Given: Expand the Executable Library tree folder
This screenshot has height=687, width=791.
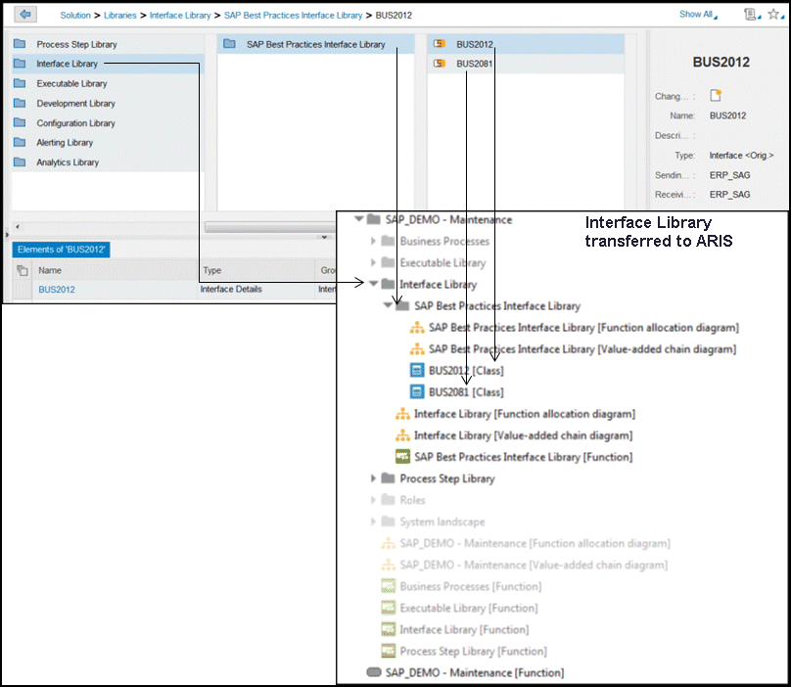Looking at the screenshot, I should point(373,262).
